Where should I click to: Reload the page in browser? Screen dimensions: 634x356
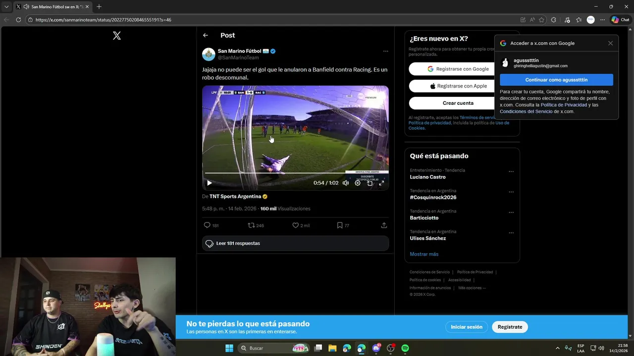18,20
